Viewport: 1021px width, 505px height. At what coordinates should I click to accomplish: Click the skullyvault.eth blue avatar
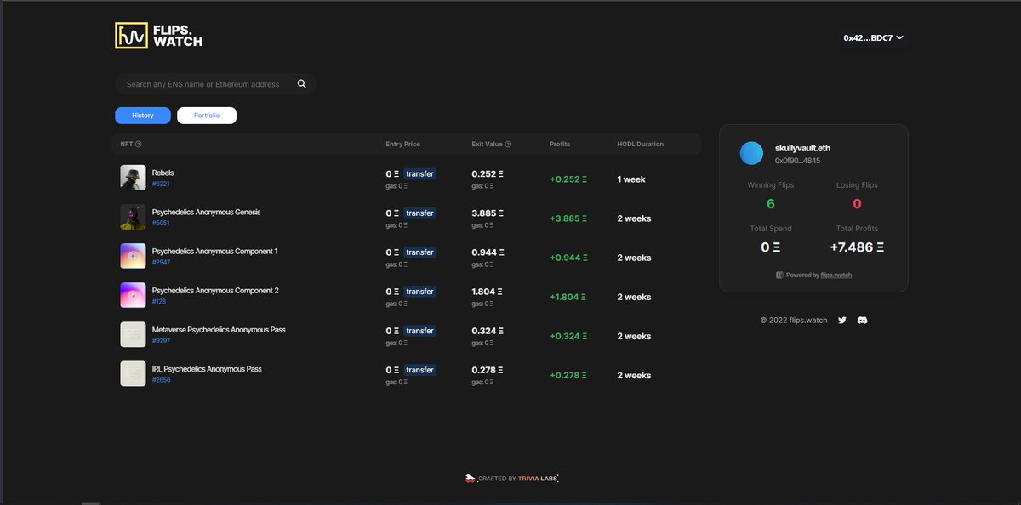(x=751, y=153)
